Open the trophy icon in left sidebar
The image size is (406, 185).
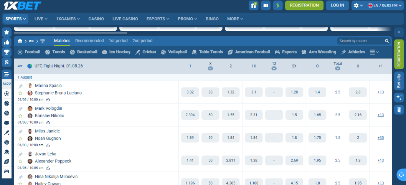coord(7,52)
